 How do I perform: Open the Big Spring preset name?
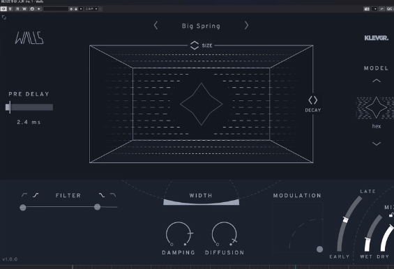pos(201,26)
